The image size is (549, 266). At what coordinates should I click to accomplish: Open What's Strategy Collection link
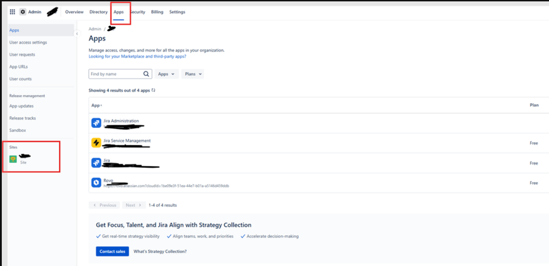160,251
